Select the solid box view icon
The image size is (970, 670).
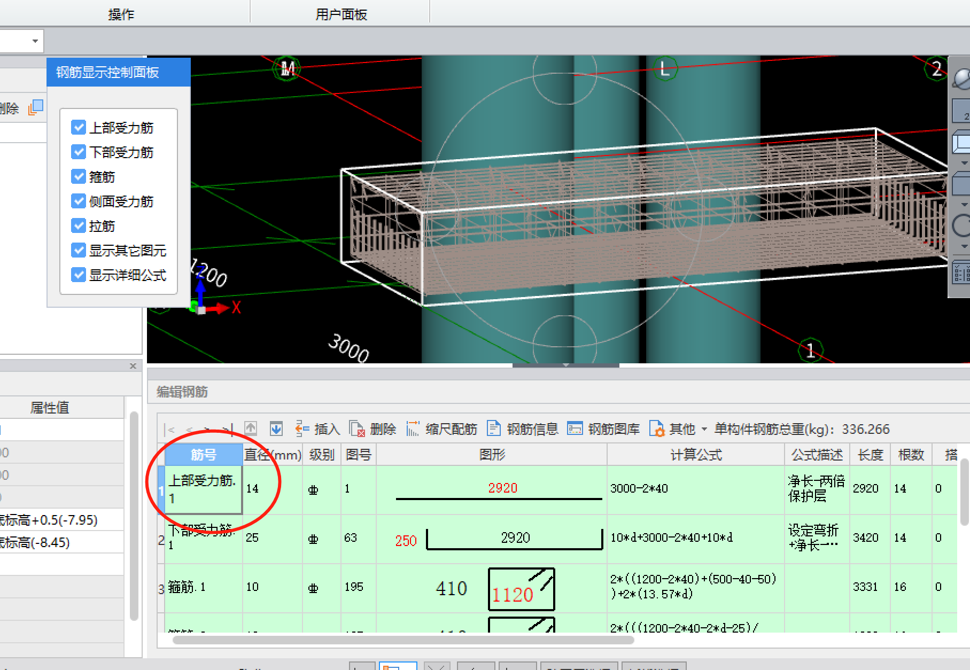(x=962, y=184)
